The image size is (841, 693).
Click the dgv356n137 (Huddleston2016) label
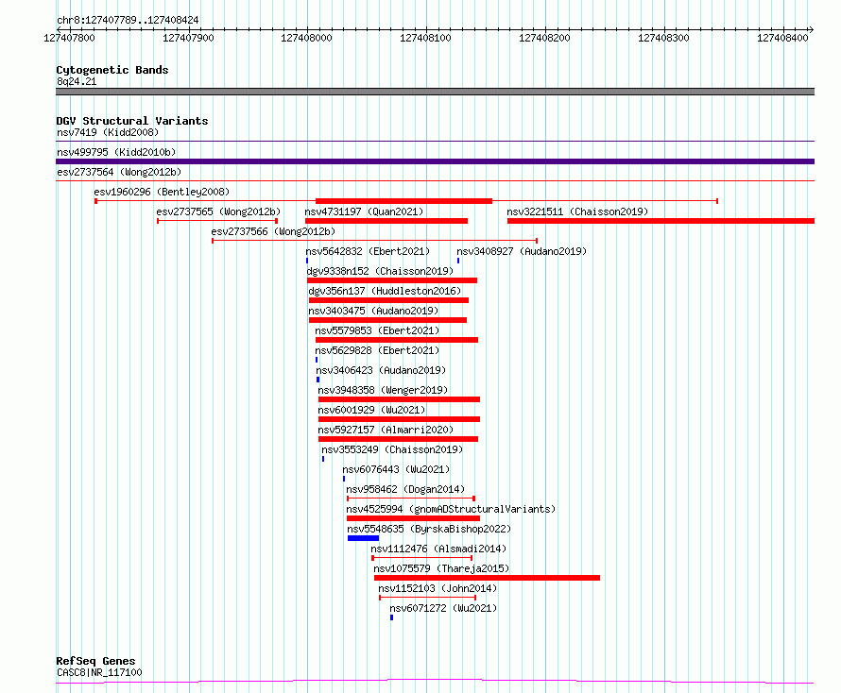pyautogui.click(x=385, y=291)
